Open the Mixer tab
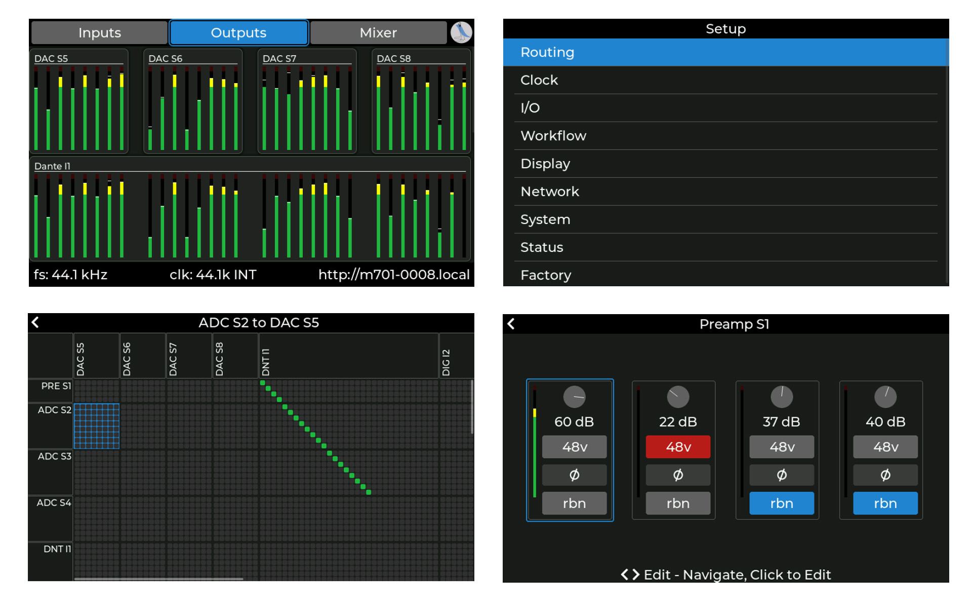This screenshot has width=972, height=608. 378,33
